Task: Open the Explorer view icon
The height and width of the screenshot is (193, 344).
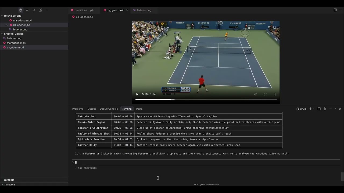Action: point(21,10)
